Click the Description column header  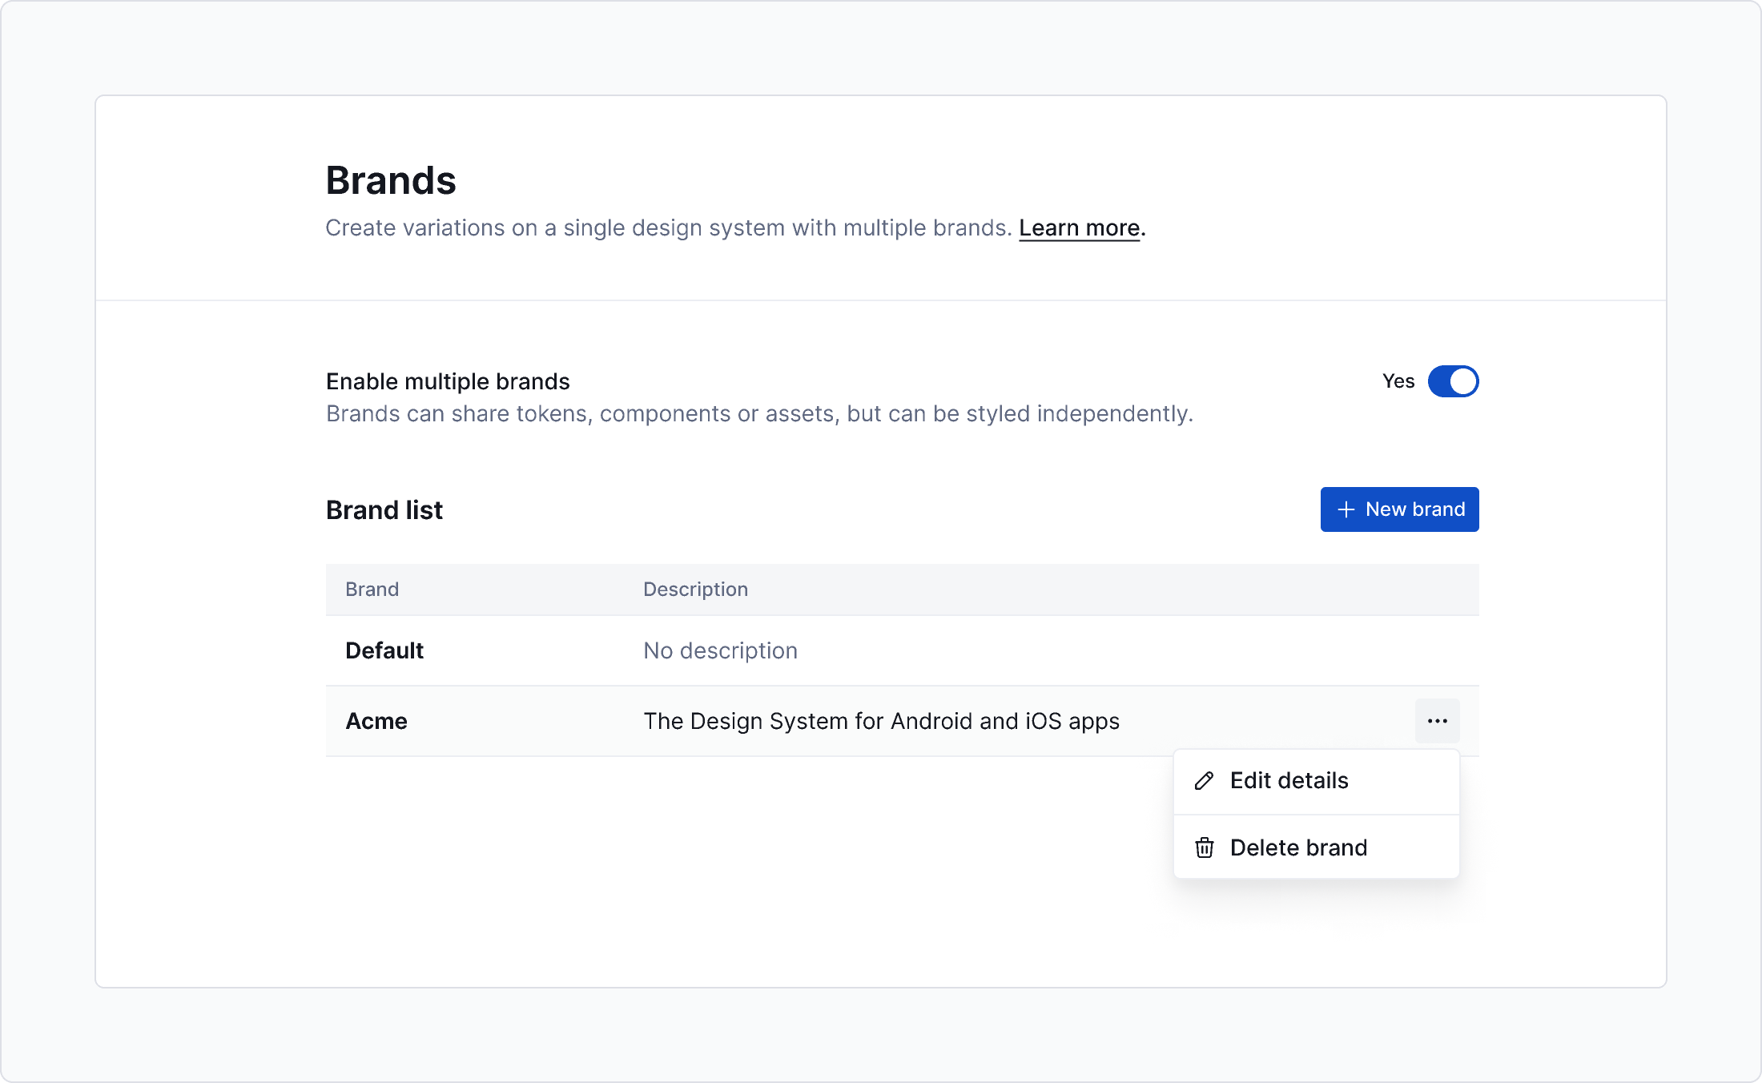coord(695,589)
